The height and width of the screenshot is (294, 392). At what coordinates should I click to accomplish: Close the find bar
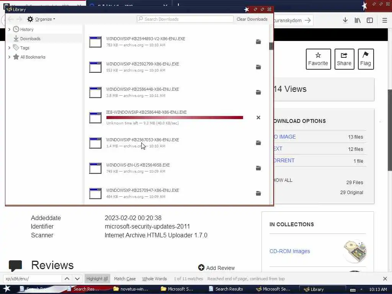385,279
